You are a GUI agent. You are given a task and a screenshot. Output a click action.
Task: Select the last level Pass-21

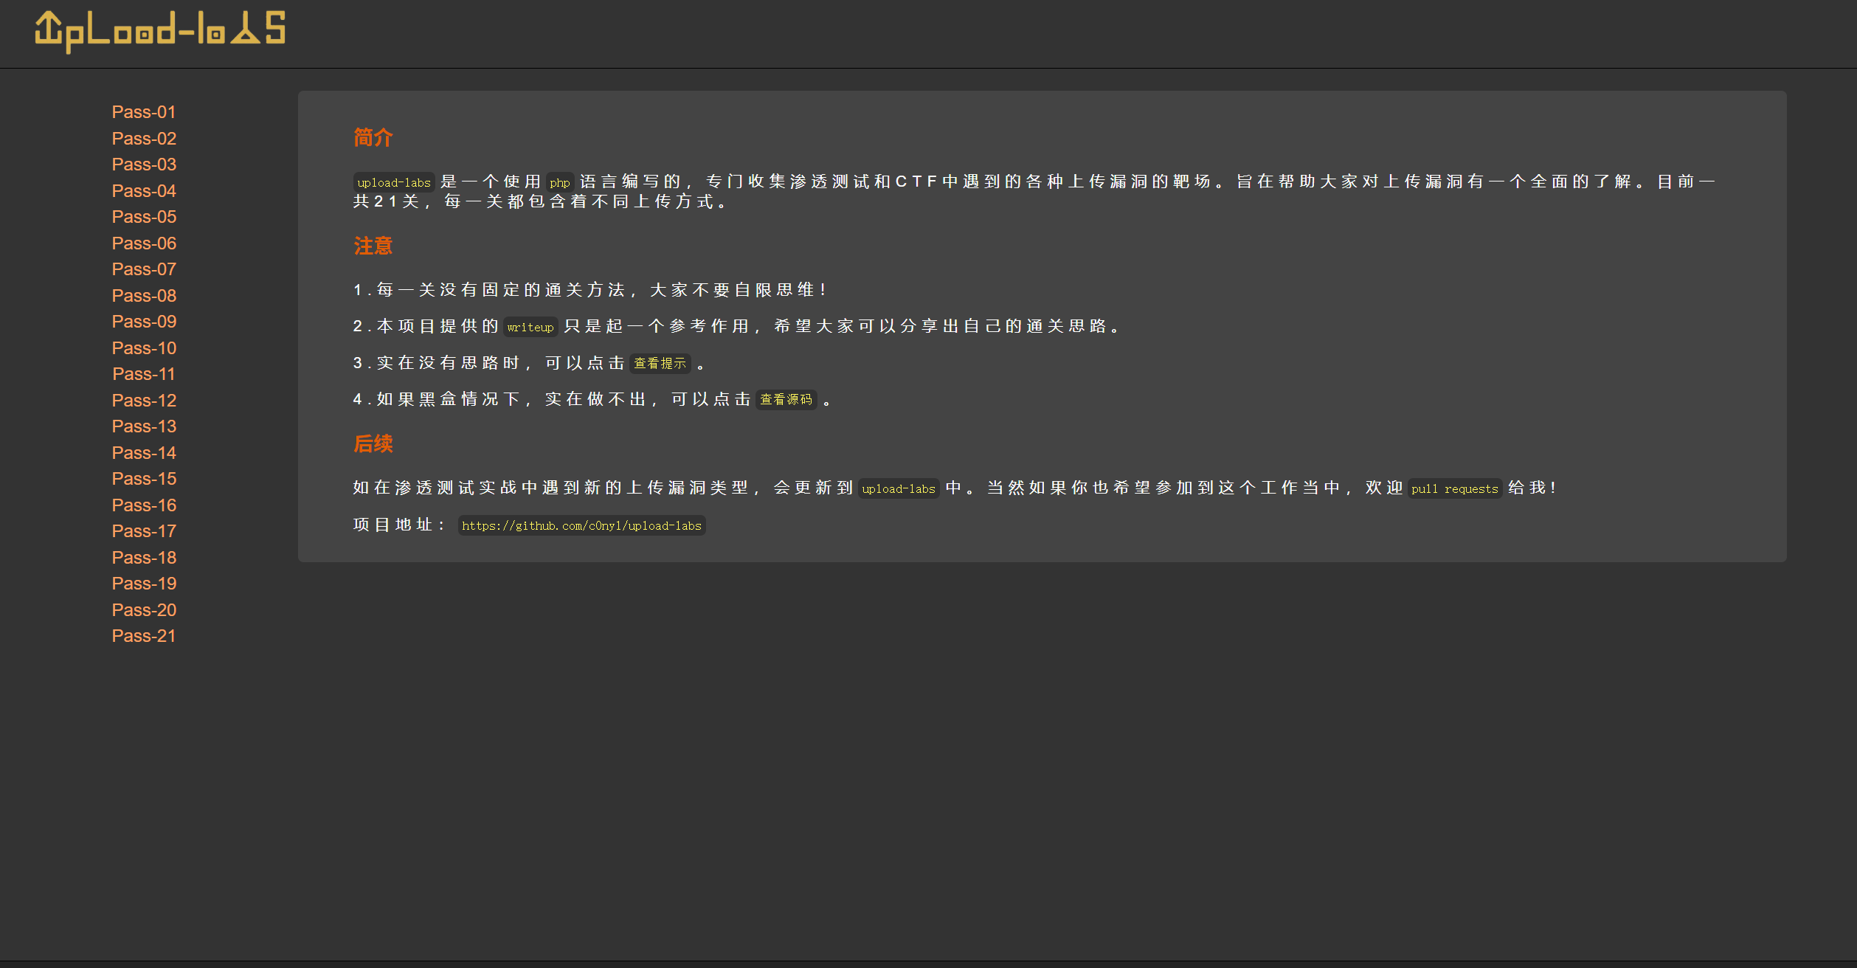coord(144,636)
